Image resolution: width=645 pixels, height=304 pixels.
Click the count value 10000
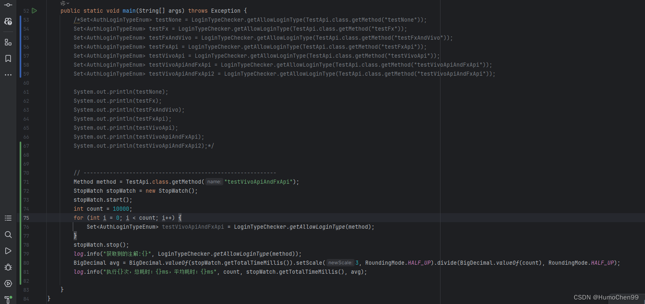[x=121, y=209]
